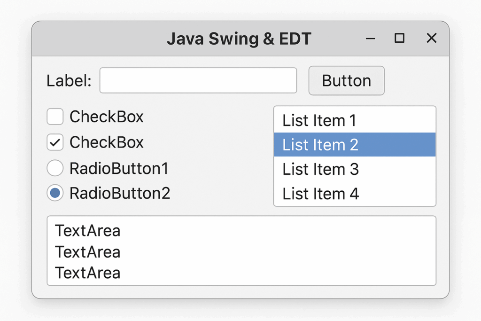Viewport: 481px width, 321px height.
Task: Uncheck the already checked CheckBox
Action: click(x=55, y=142)
